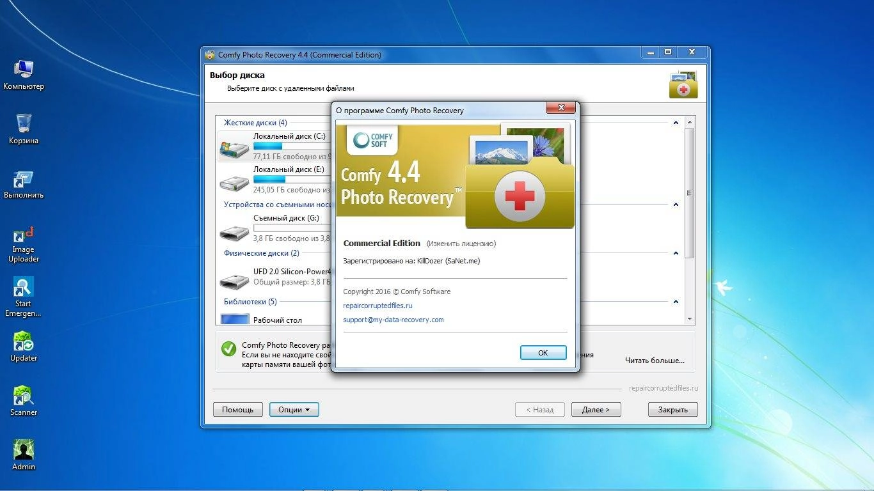Click the C: drive free space bar
Image resolution: width=874 pixels, height=491 pixels.
point(292,146)
